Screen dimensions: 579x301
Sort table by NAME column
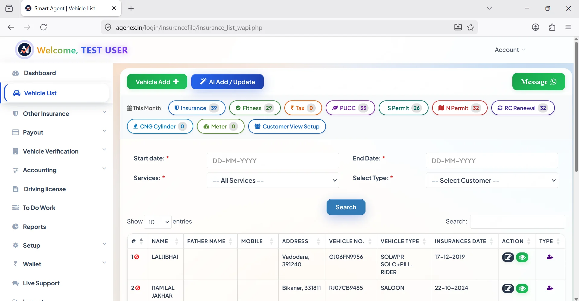click(x=166, y=241)
